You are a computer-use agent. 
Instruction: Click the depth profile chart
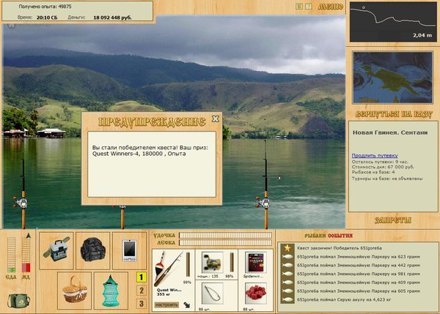pos(393,22)
